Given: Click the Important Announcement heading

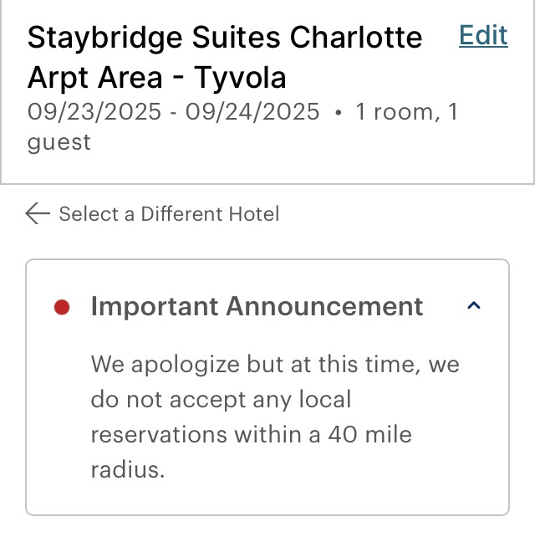Looking at the screenshot, I should tap(257, 306).
